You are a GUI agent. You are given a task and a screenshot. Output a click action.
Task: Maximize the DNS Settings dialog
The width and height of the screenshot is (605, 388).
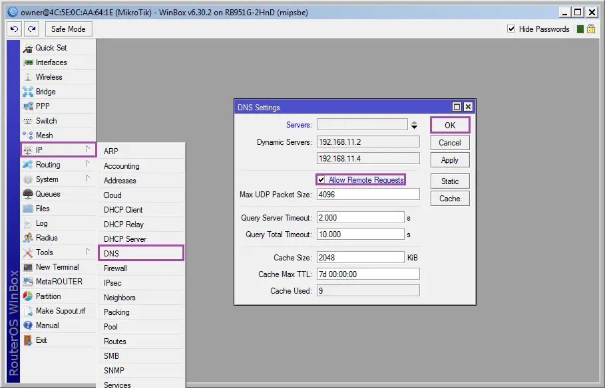pyautogui.click(x=457, y=107)
